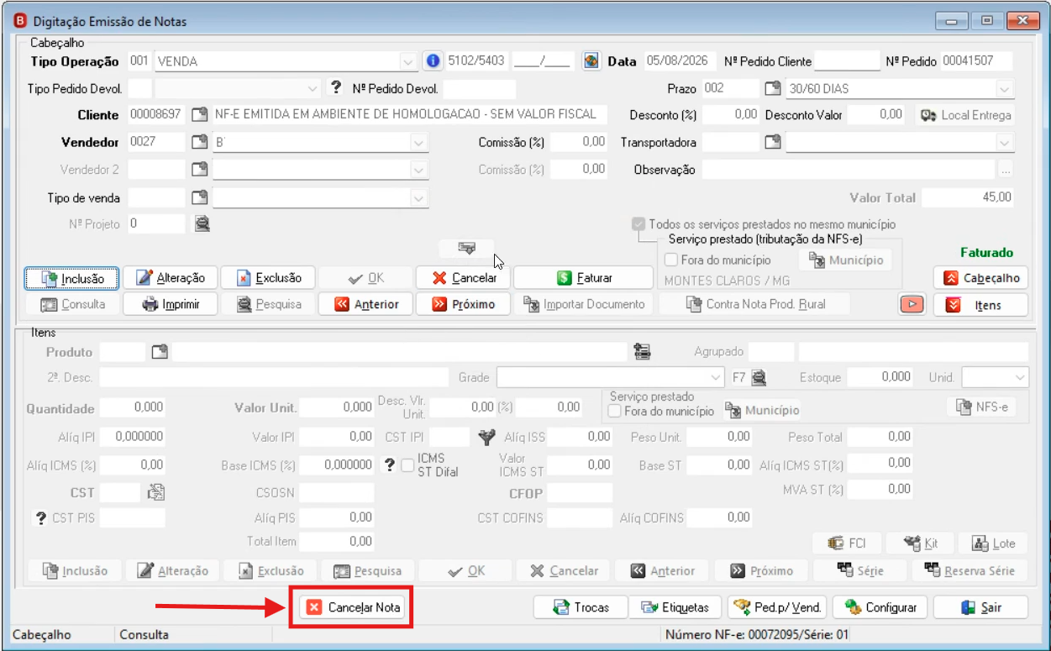Open the Transportadora dropdown
This screenshot has height=651, width=1051.
pyautogui.click(x=1005, y=143)
